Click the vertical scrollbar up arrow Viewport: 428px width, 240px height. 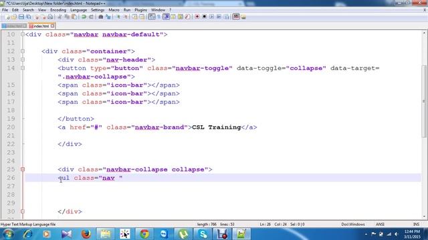(424, 33)
